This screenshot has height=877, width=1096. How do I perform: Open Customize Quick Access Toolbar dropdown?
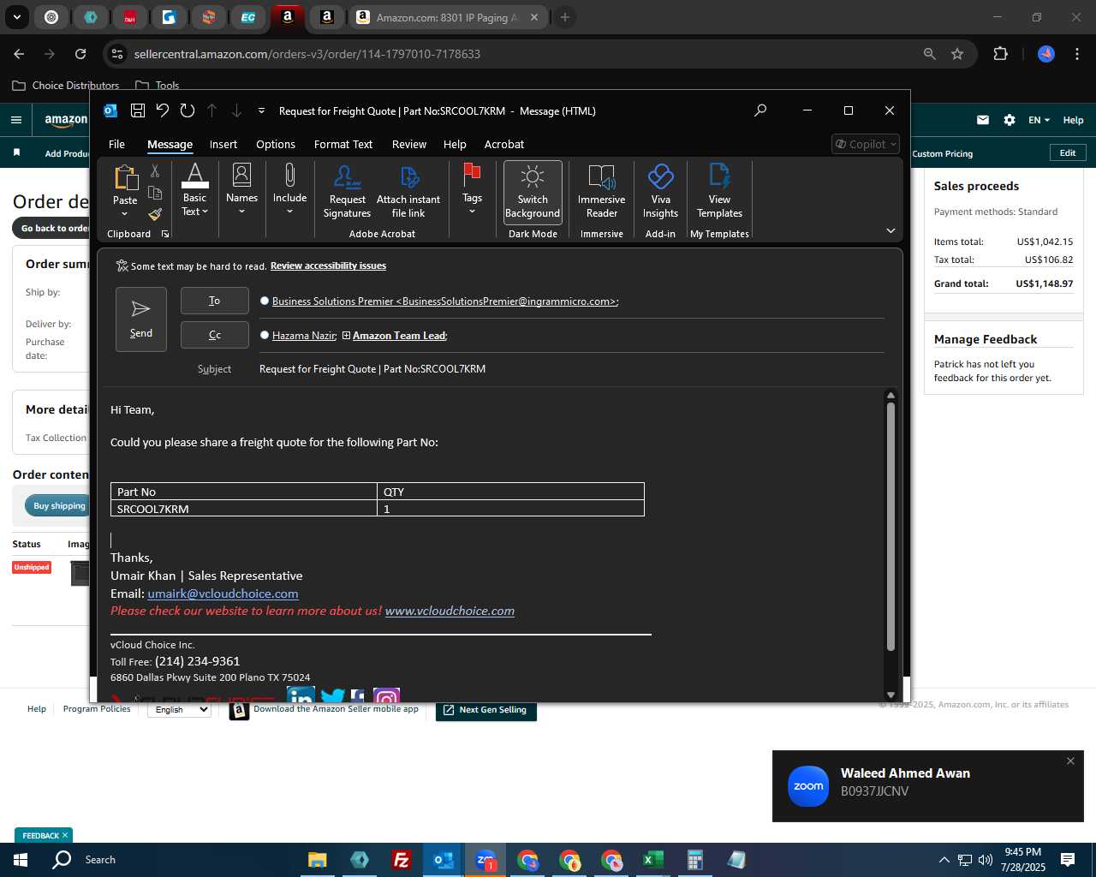[261, 110]
